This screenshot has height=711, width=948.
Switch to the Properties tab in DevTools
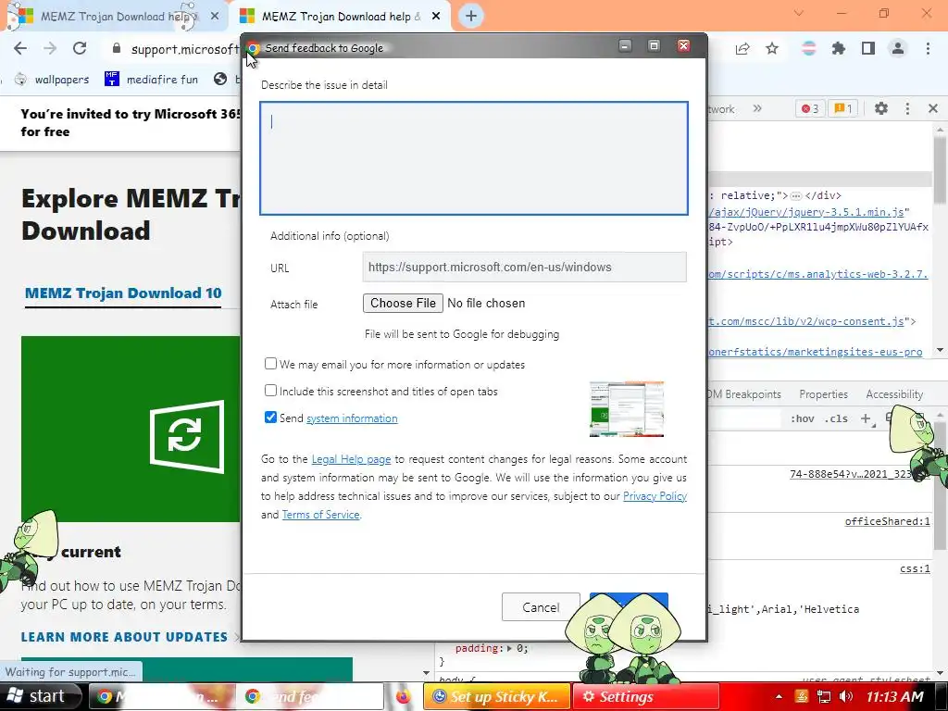click(823, 394)
